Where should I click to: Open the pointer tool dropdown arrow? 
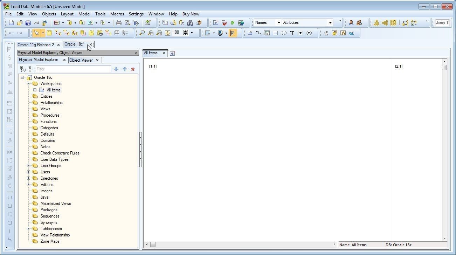tap(43, 33)
